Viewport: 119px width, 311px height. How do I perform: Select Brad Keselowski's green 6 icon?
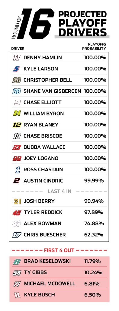click(17, 261)
